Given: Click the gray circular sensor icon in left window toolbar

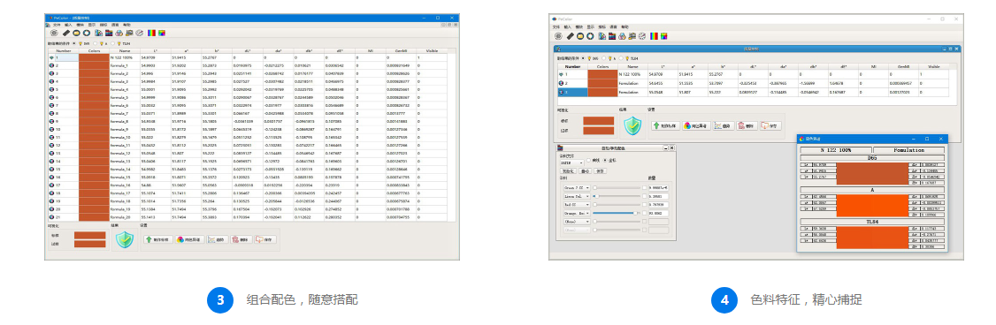Looking at the screenshot, I should 54,33.
